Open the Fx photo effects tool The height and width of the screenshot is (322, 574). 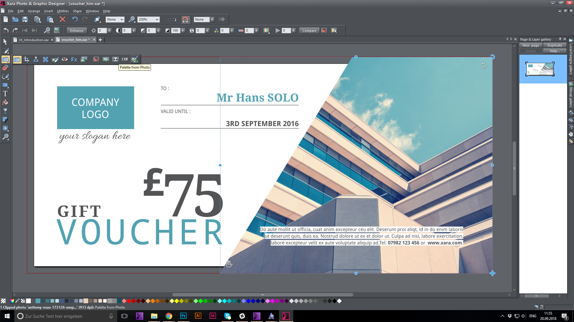[74, 59]
